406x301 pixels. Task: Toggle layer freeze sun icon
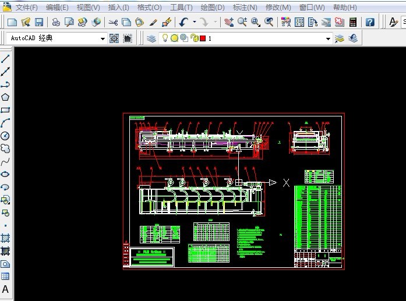pos(175,38)
